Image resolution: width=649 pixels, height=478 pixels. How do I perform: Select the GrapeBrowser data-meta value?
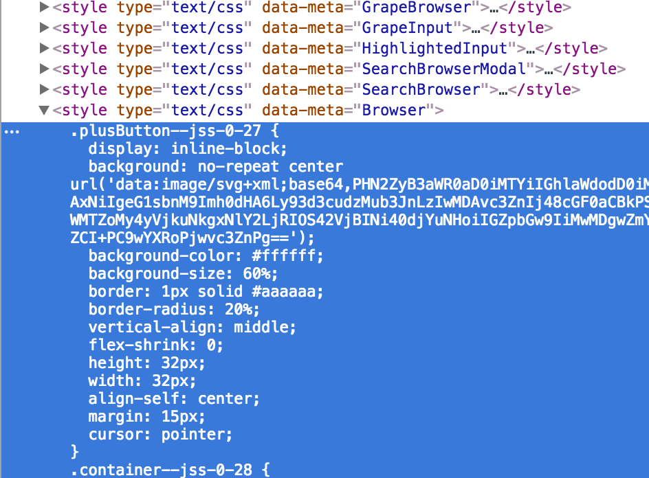click(x=417, y=7)
